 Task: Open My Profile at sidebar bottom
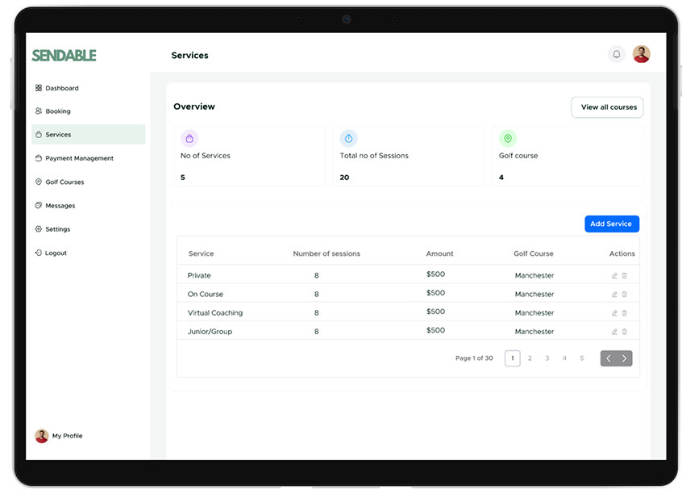coord(66,436)
